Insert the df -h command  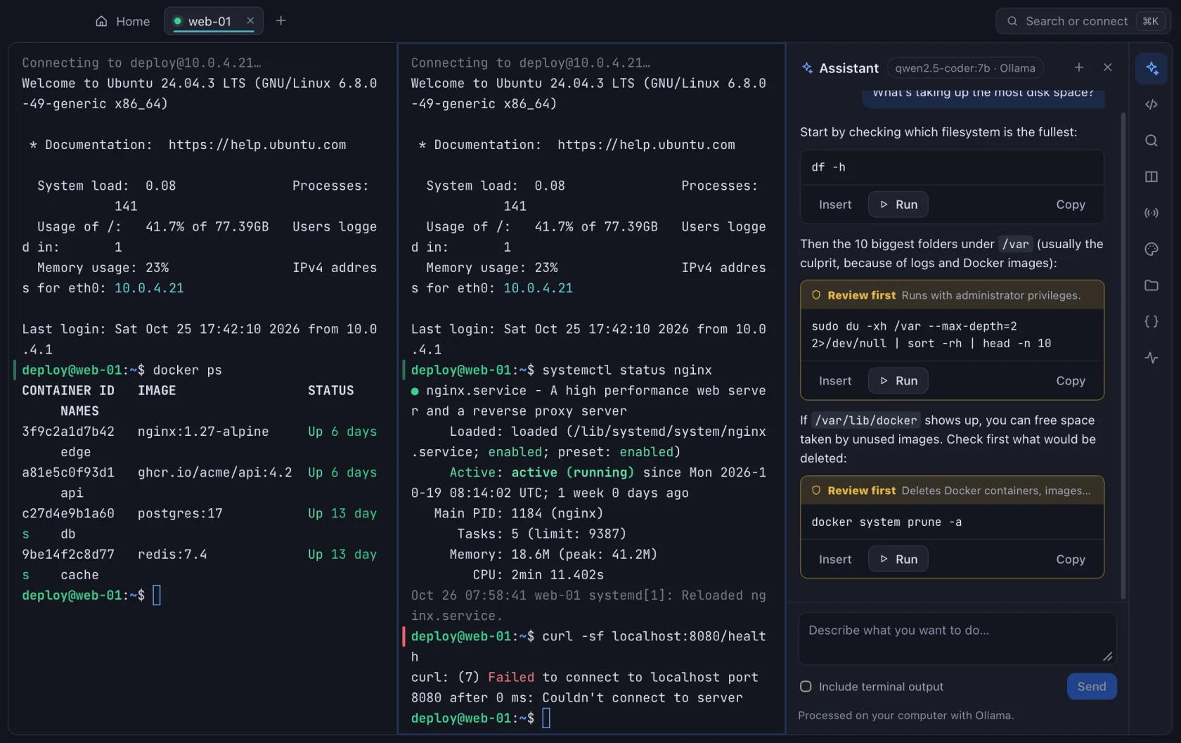[835, 205]
